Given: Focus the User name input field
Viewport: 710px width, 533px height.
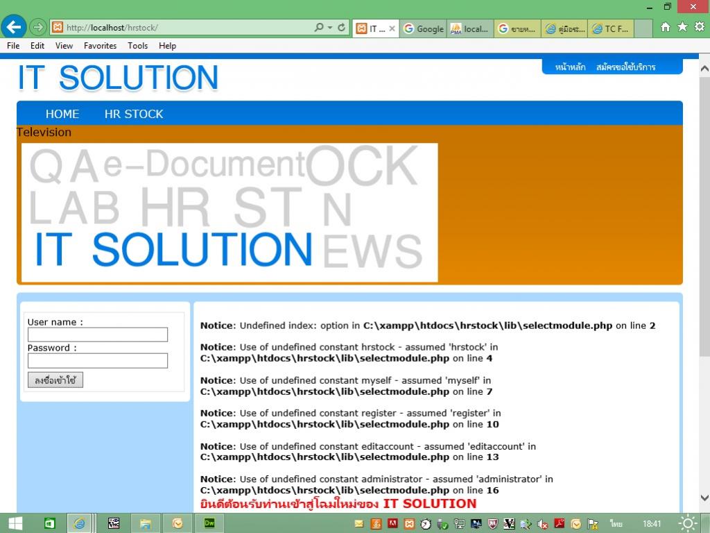Looking at the screenshot, I should click(98, 335).
